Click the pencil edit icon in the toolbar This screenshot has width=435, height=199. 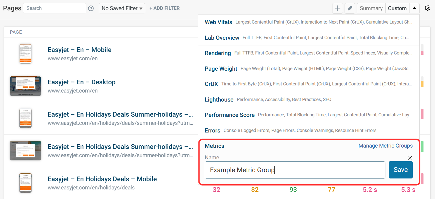(x=350, y=8)
